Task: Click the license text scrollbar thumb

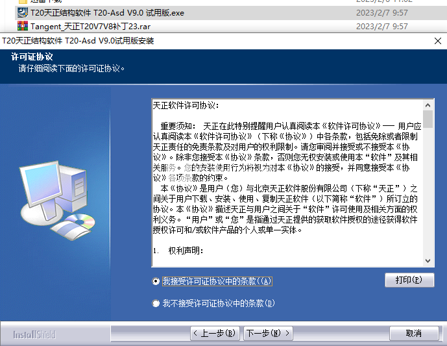Action: pyautogui.click(x=428, y=119)
